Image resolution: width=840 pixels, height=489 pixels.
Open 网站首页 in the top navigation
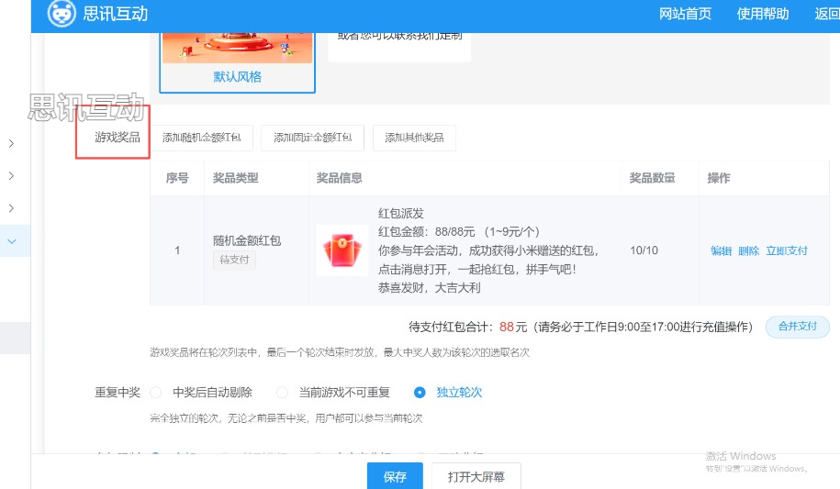(685, 14)
